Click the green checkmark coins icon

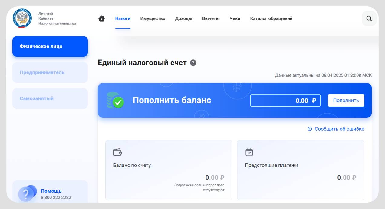[x=115, y=101]
